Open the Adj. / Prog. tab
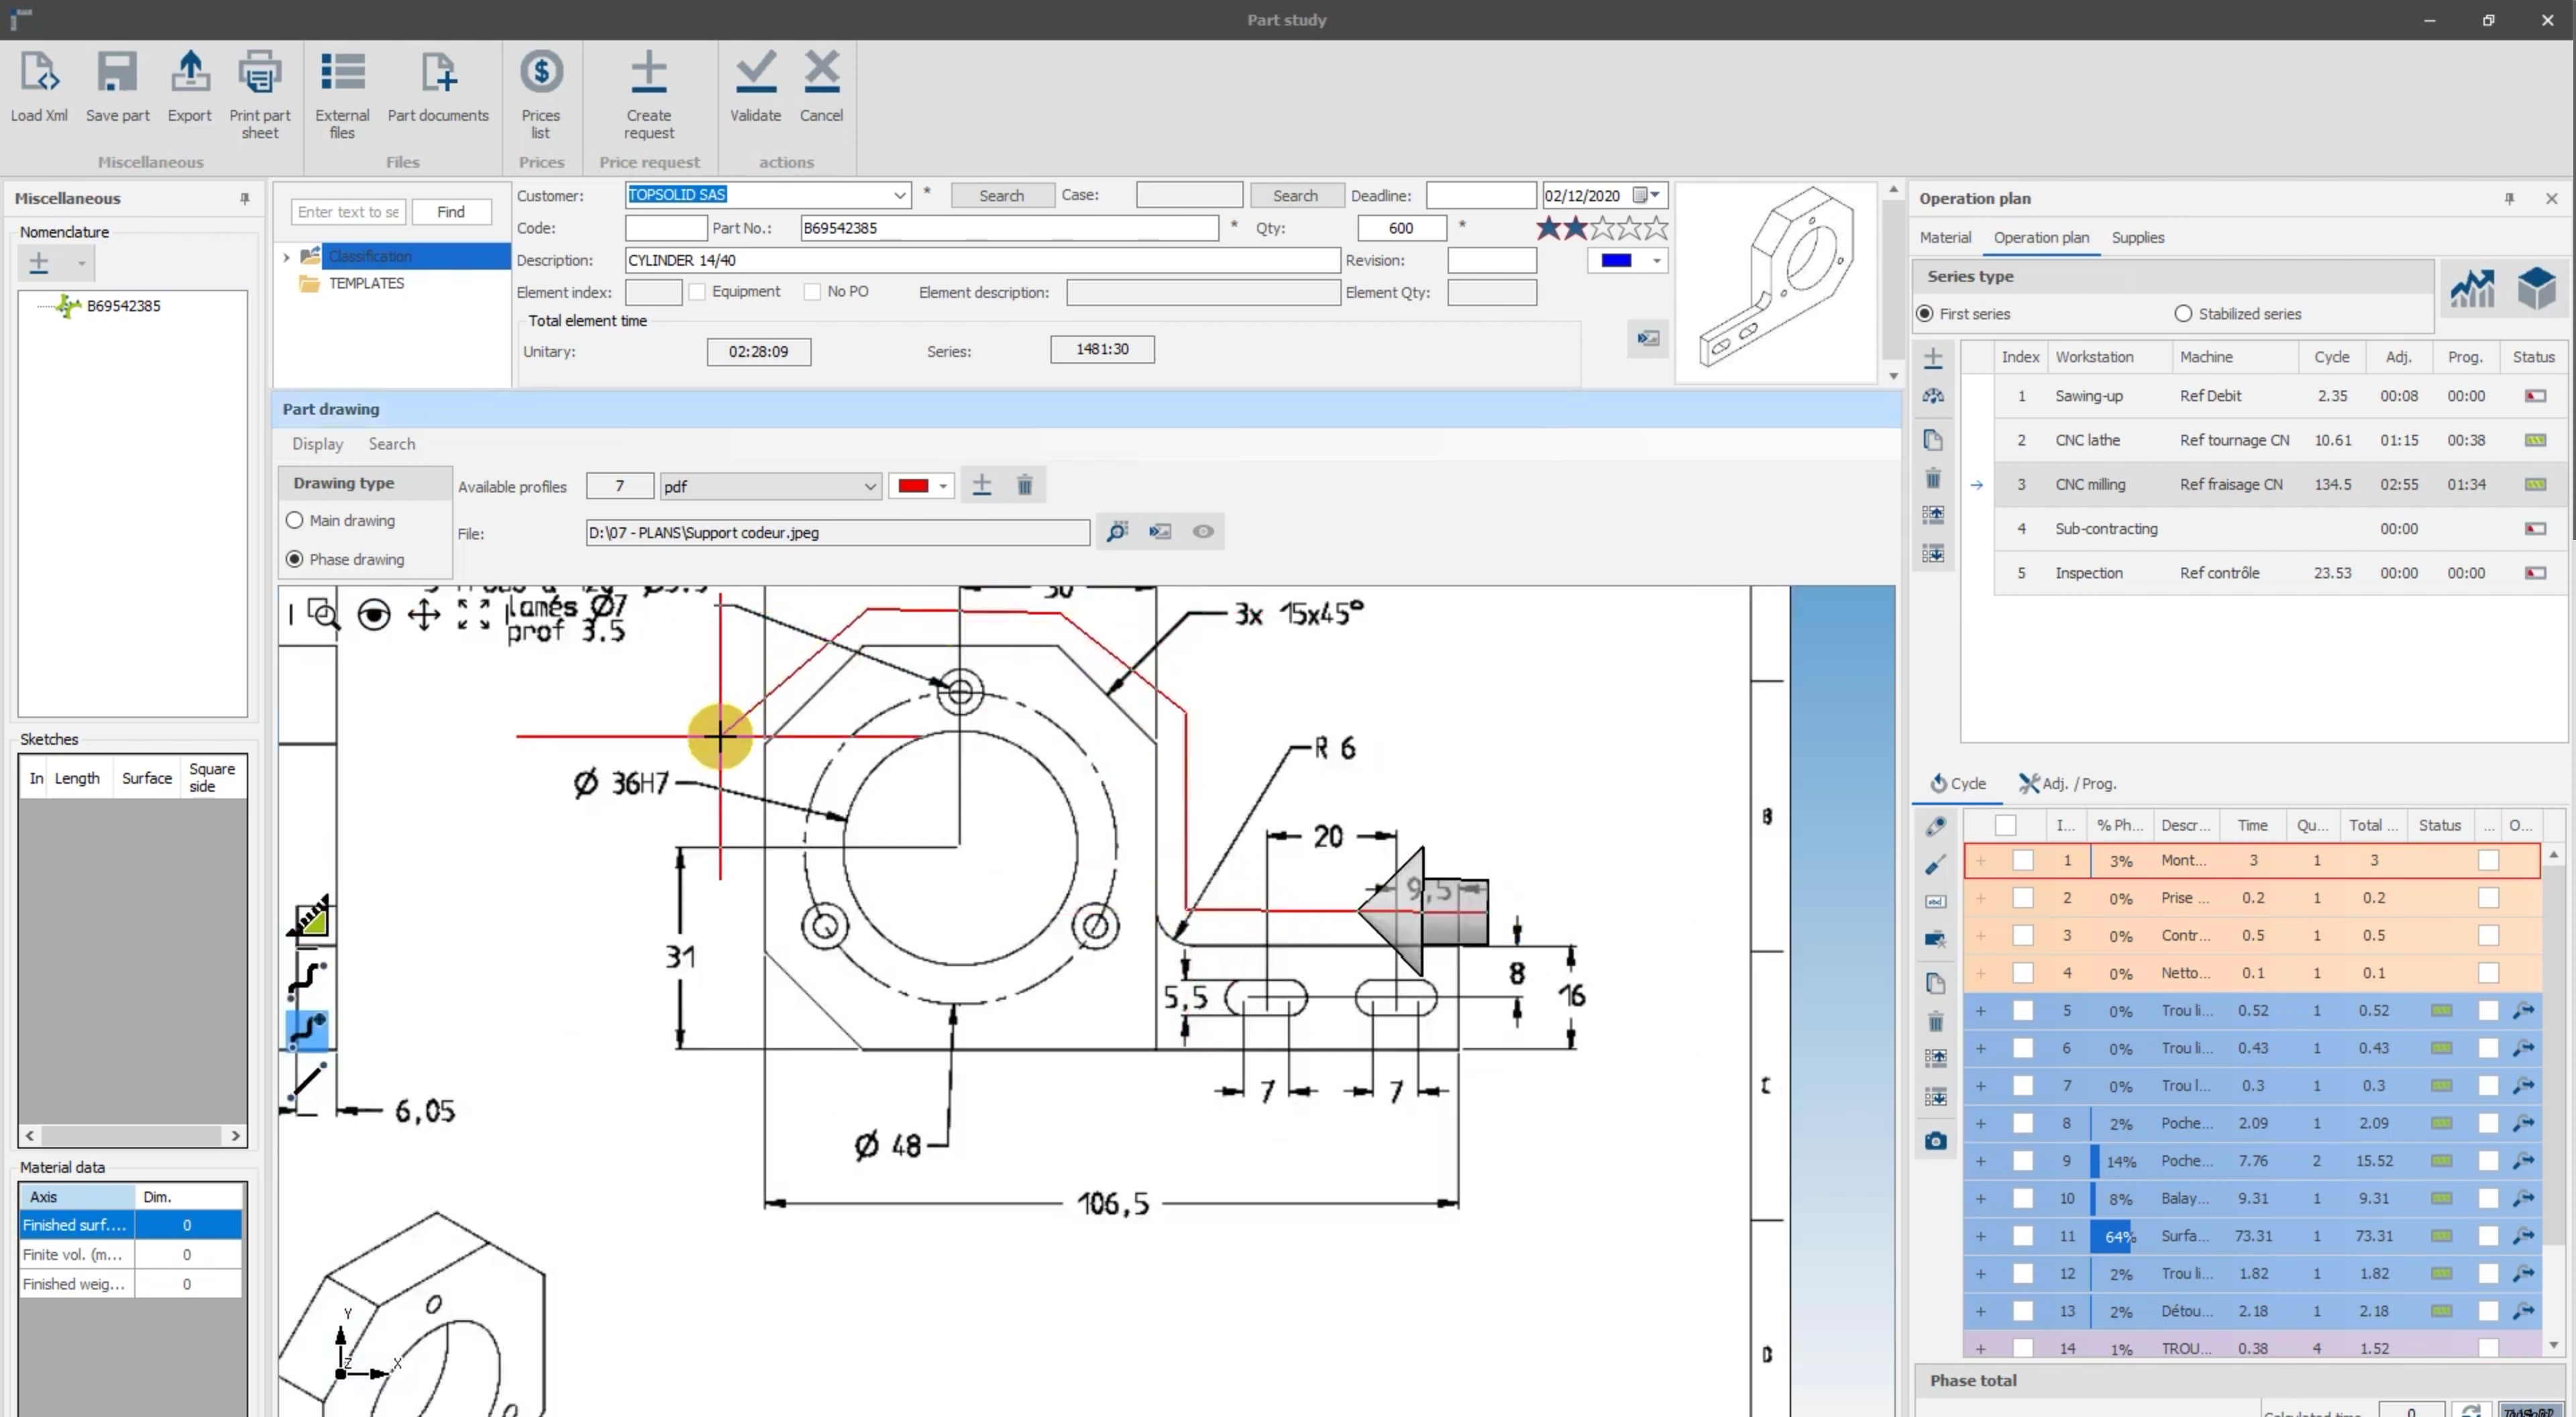This screenshot has width=2576, height=1417. (x=2067, y=784)
